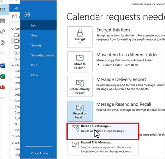Select the third folder under Favorites
The image size is (165, 159).
tap(17, 47)
